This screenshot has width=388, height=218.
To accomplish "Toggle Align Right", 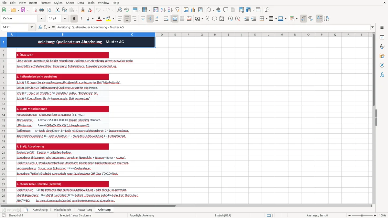I will 134,19.
